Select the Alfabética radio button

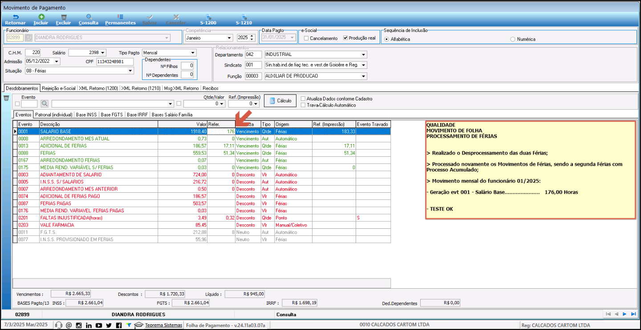(x=386, y=39)
